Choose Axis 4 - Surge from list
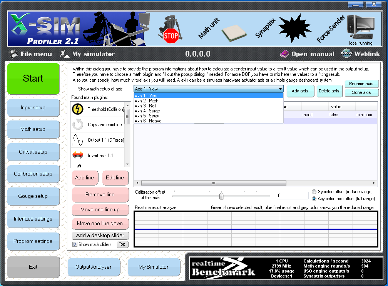The image size is (388, 286). click(208, 111)
